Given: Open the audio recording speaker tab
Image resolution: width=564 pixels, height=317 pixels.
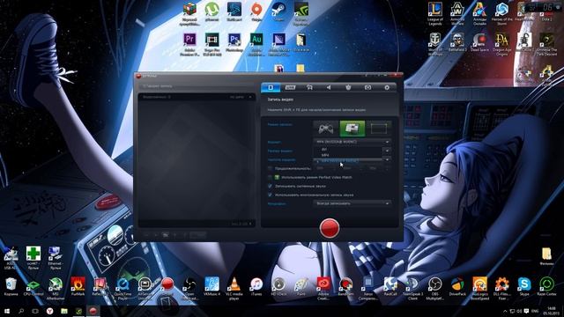Looking at the screenshot, I should 329,87.
